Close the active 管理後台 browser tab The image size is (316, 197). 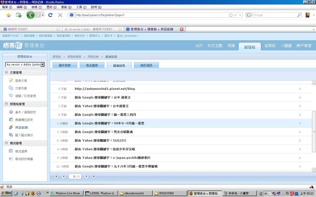point(182,29)
